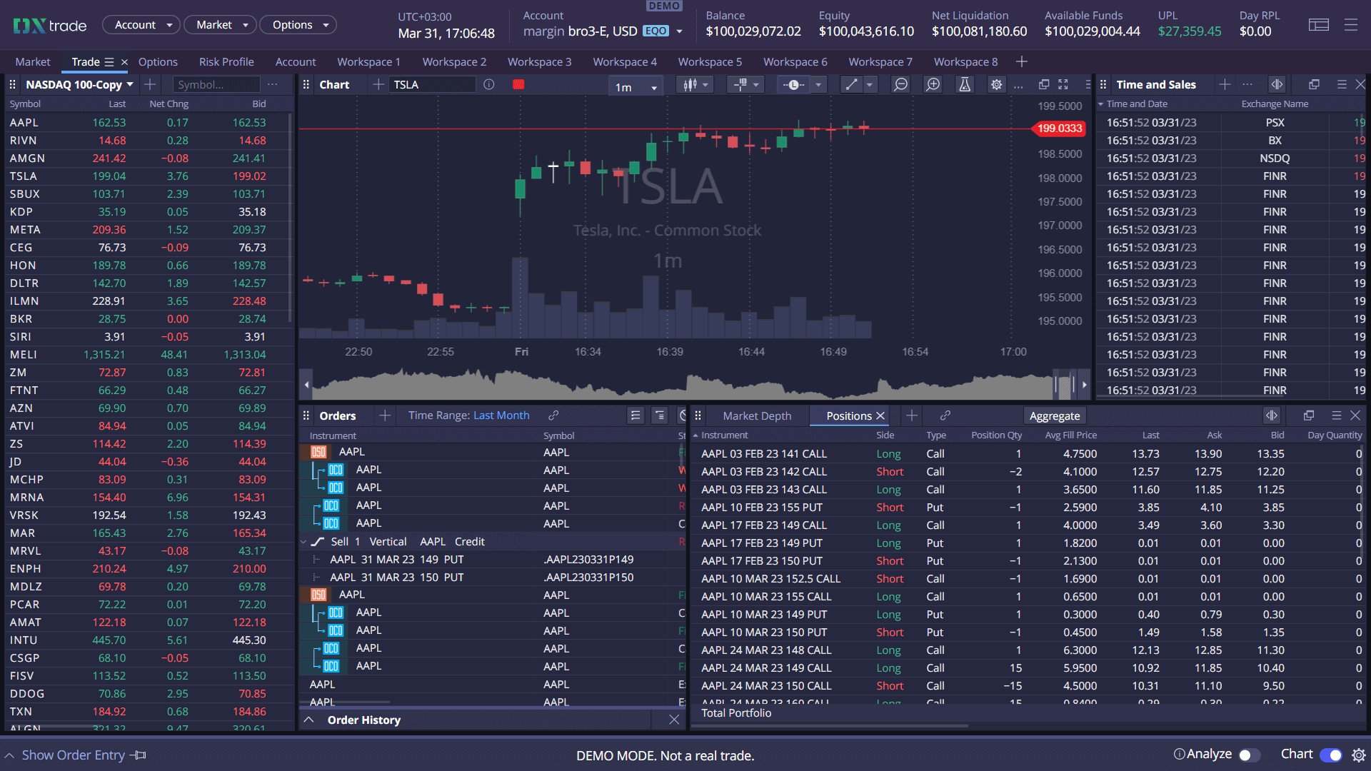
Task: Click the chart settings gear icon
Action: click(995, 85)
